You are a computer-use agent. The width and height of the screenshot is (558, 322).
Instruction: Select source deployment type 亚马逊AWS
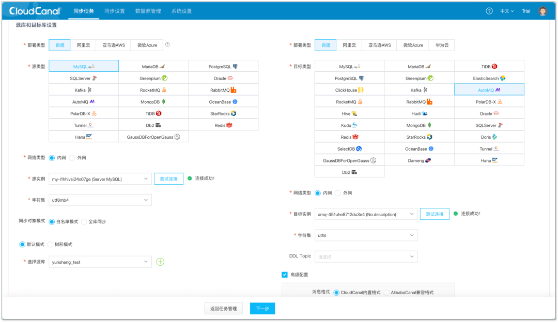(x=114, y=45)
